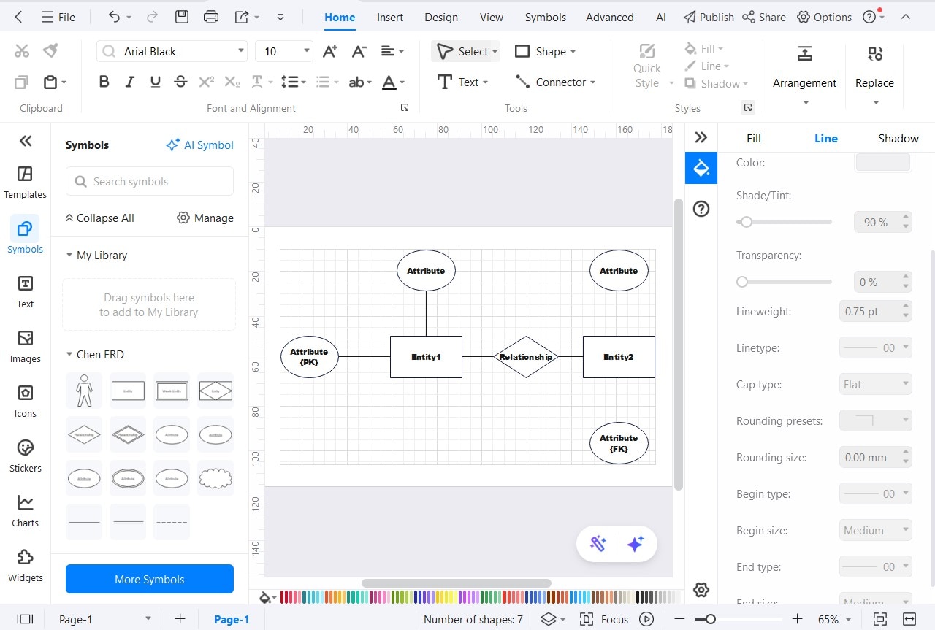Click the Publish button
The height and width of the screenshot is (630, 935).
pos(709,17)
